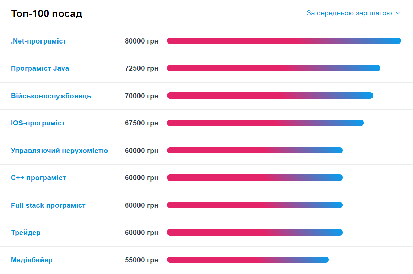413x274 pixels.
Task: Click the Топ-100 посад heading
Action: 47,14
